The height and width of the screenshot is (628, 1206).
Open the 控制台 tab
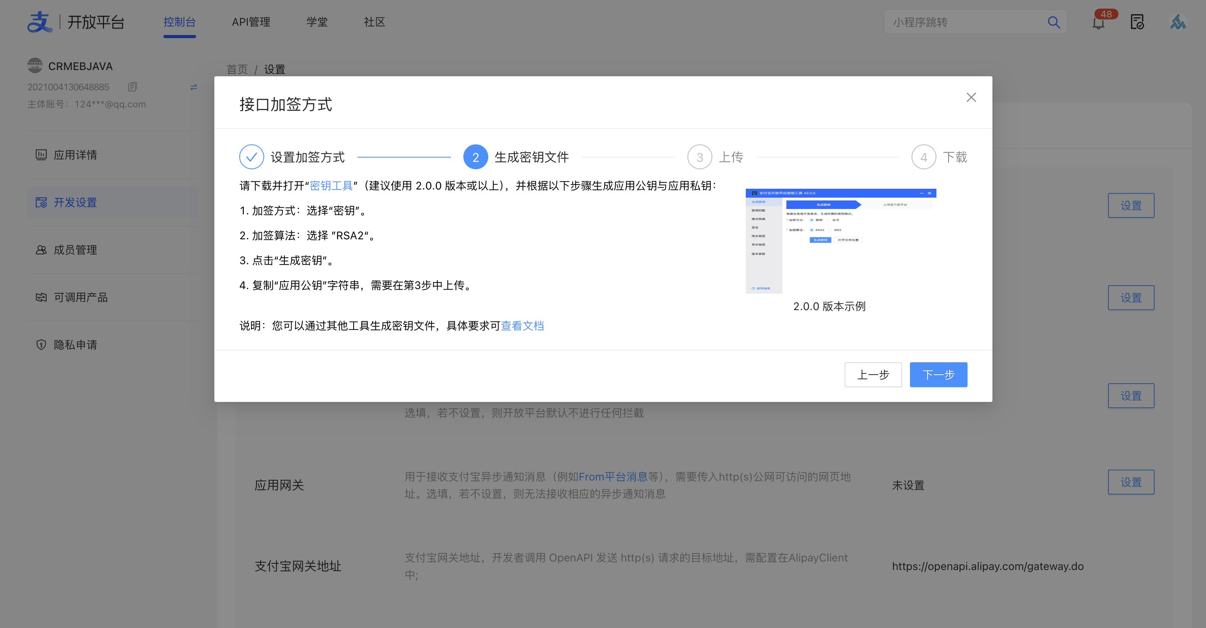click(x=179, y=22)
